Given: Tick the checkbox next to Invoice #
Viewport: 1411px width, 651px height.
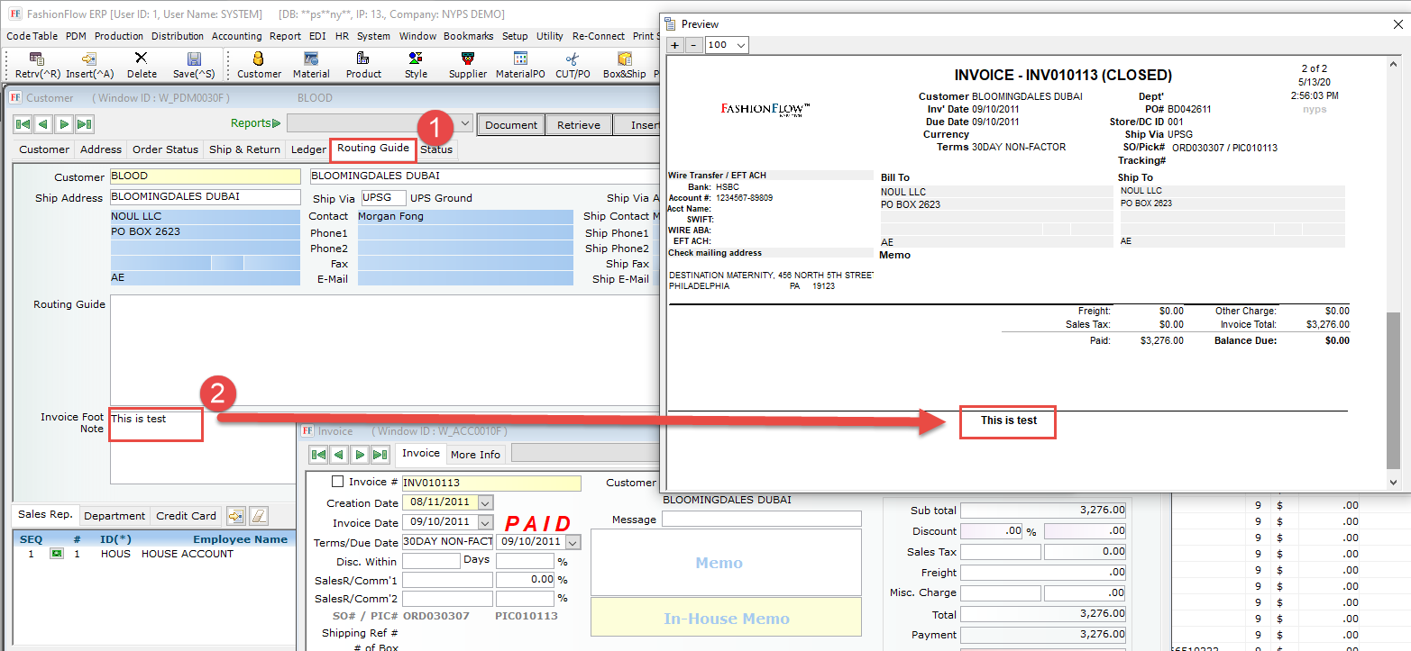Looking at the screenshot, I should pos(338,483).
